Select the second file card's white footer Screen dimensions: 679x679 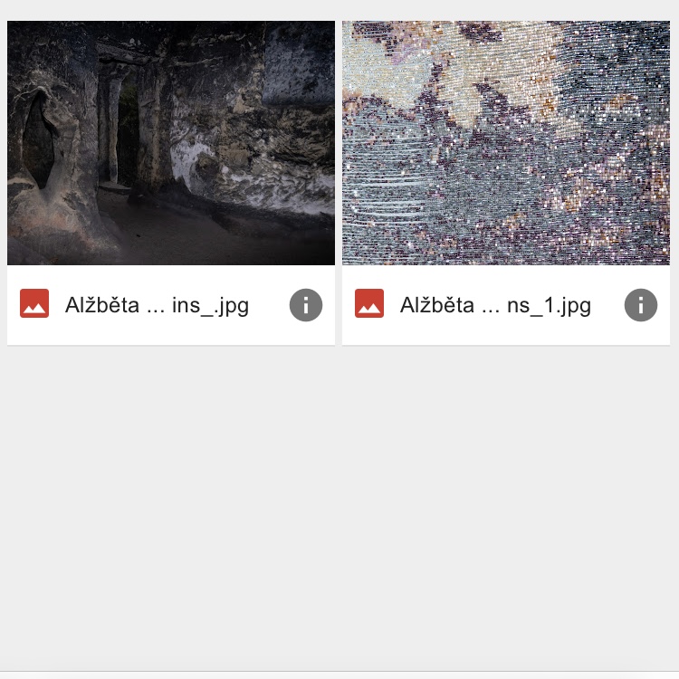point(506,305)
